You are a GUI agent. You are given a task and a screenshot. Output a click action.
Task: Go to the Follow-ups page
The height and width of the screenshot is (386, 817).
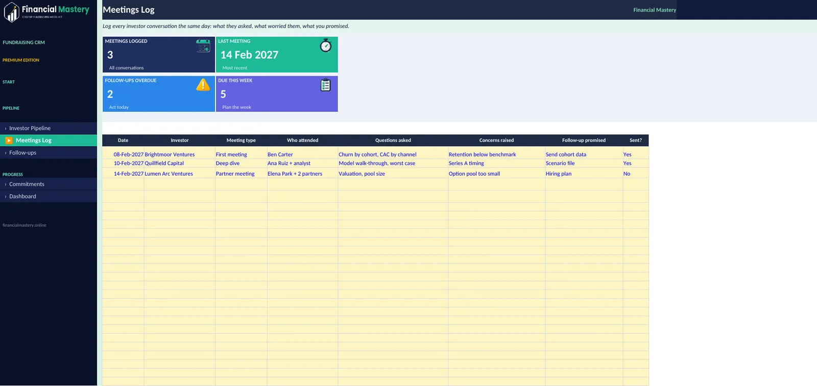coord(49,153)
